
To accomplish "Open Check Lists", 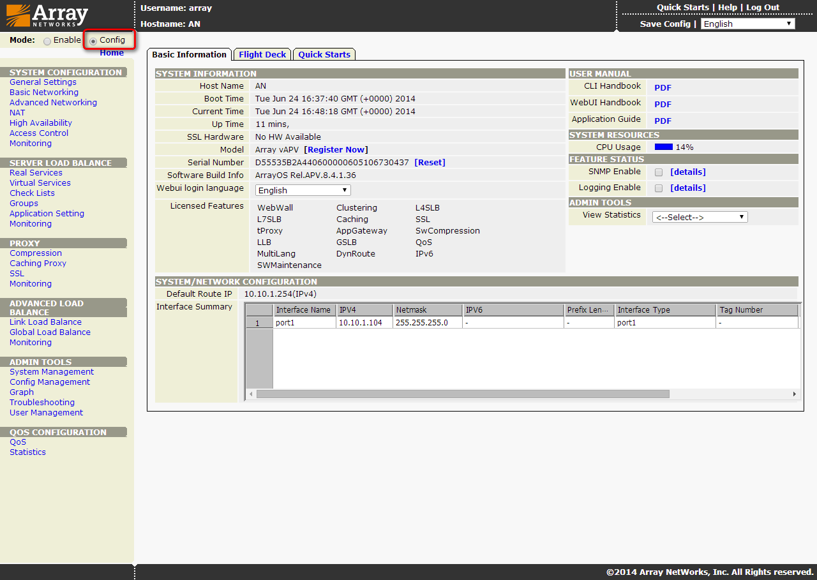I will [32, 193].
